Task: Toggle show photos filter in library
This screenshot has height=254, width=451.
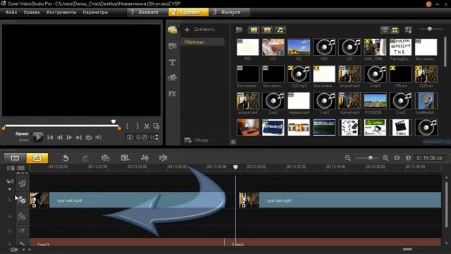Action: pyautogui.click(x=267, y=30)
